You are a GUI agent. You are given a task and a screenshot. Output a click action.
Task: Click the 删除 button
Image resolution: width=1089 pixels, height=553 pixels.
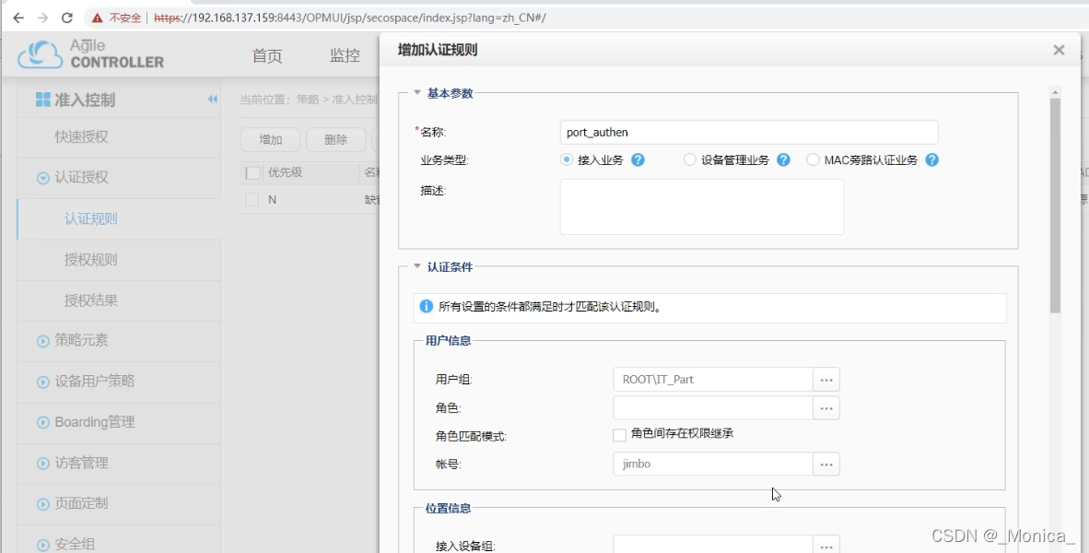pos(335,140)
